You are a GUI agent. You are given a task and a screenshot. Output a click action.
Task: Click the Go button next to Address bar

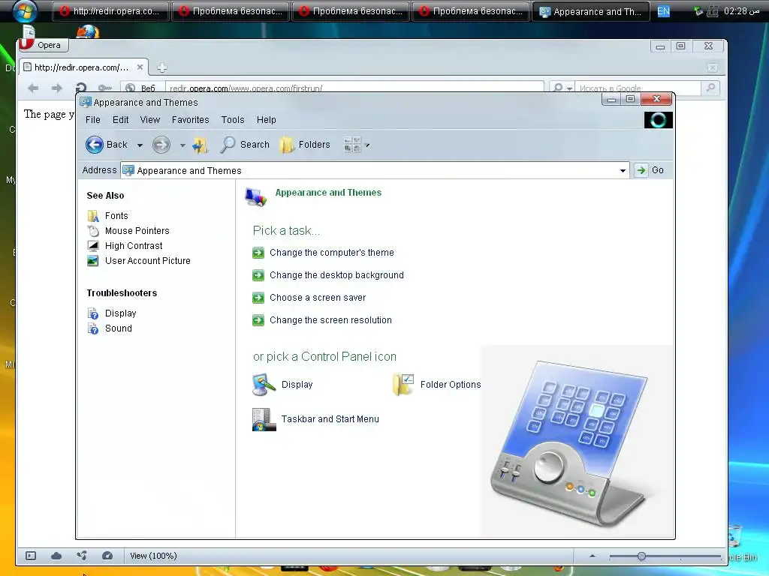point(650,170)
